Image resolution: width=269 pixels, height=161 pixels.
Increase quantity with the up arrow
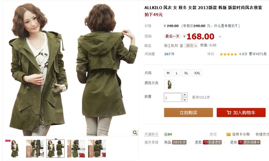pyautogui.click(x=185, y=95)
